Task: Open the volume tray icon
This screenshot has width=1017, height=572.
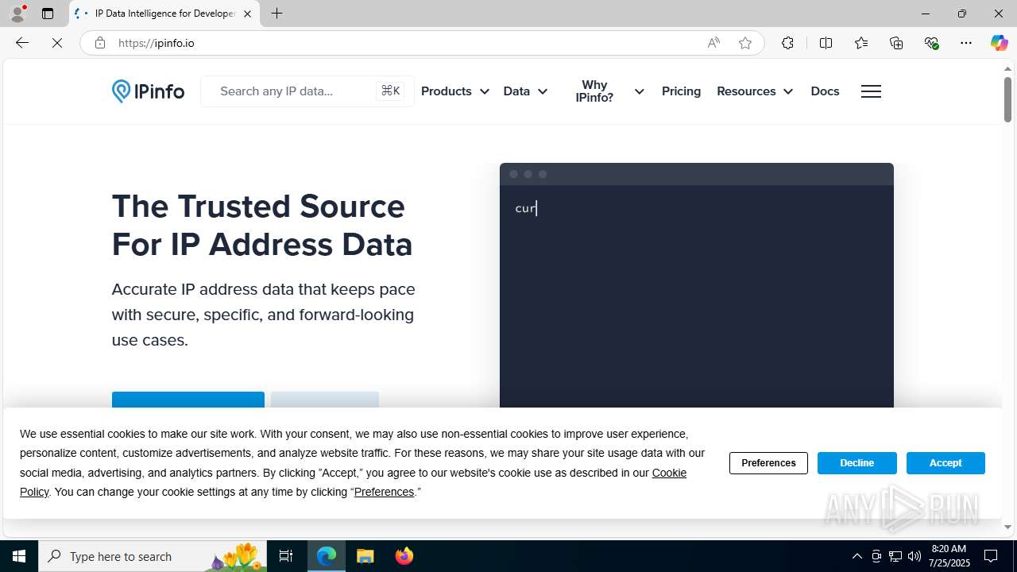Action: tap(915, 556)
